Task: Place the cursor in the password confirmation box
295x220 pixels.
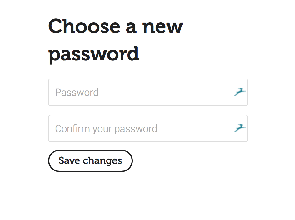Action: [141, 128]
